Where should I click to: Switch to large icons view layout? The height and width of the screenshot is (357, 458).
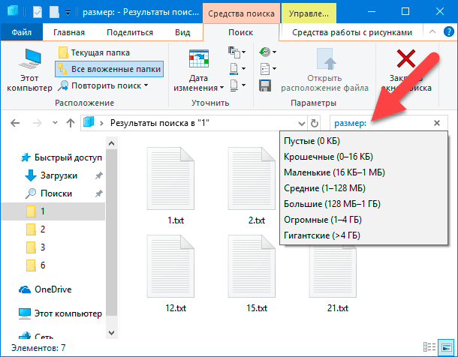[x=447, y=347]
